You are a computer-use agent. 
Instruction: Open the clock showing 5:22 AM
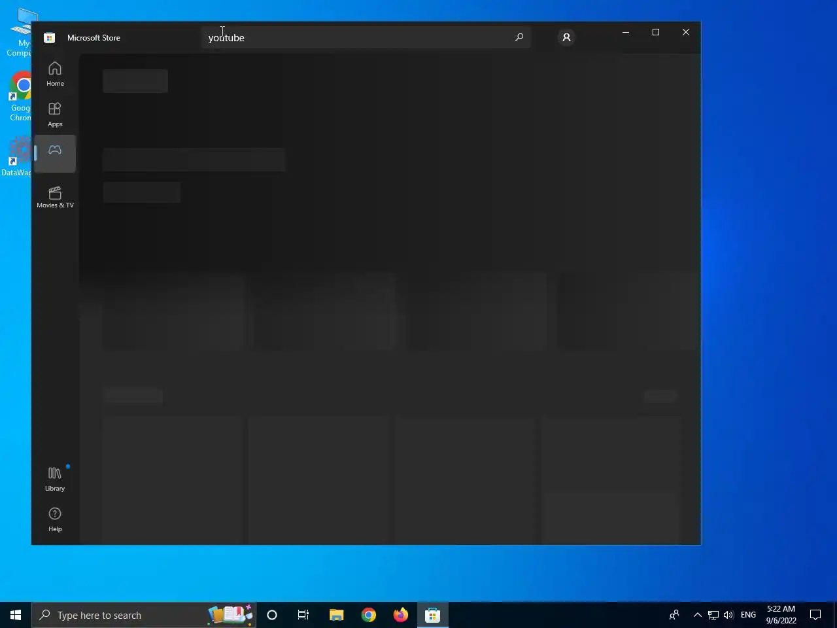781,615
